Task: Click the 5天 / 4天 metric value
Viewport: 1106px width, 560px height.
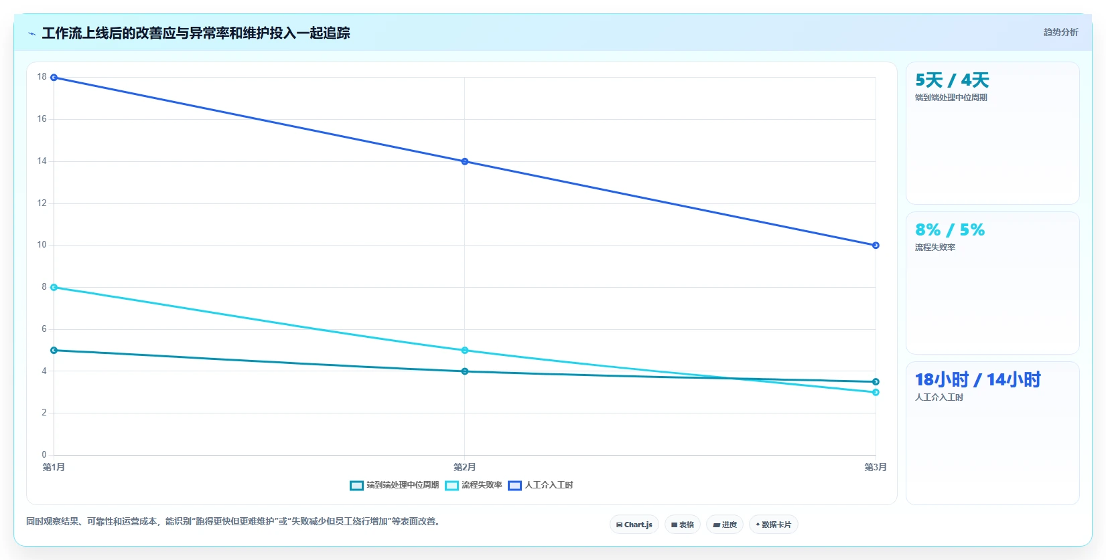Action: [x=952, y=80]
